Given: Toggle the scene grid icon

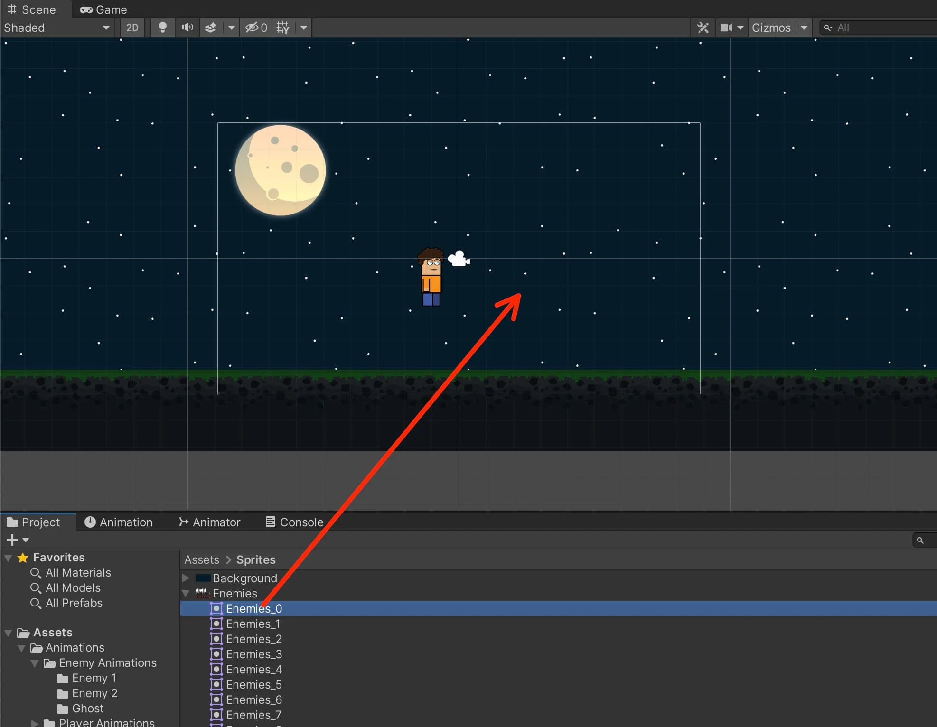Looking at the screenshot, I should pyautogui.click(x=283, y=28).
